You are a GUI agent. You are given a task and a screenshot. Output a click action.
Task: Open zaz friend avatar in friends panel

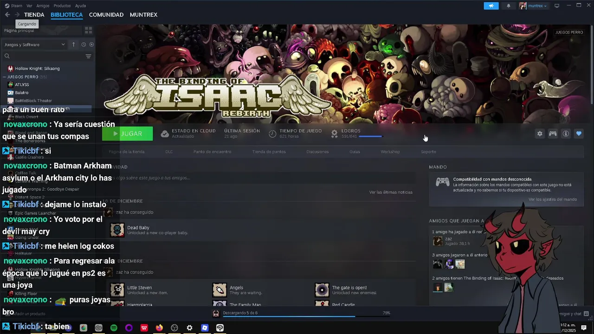[x=438, y=241]
